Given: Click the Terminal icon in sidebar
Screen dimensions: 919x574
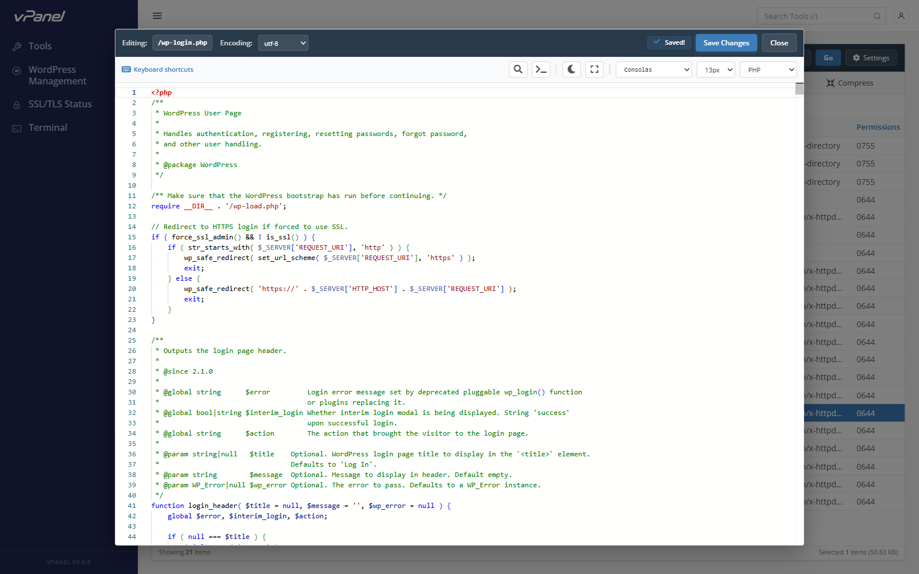Looking at the screenshot, I should tap(17, 128).
